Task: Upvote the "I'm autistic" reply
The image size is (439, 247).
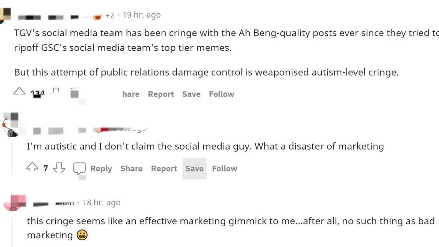Action: coord(32,168)
